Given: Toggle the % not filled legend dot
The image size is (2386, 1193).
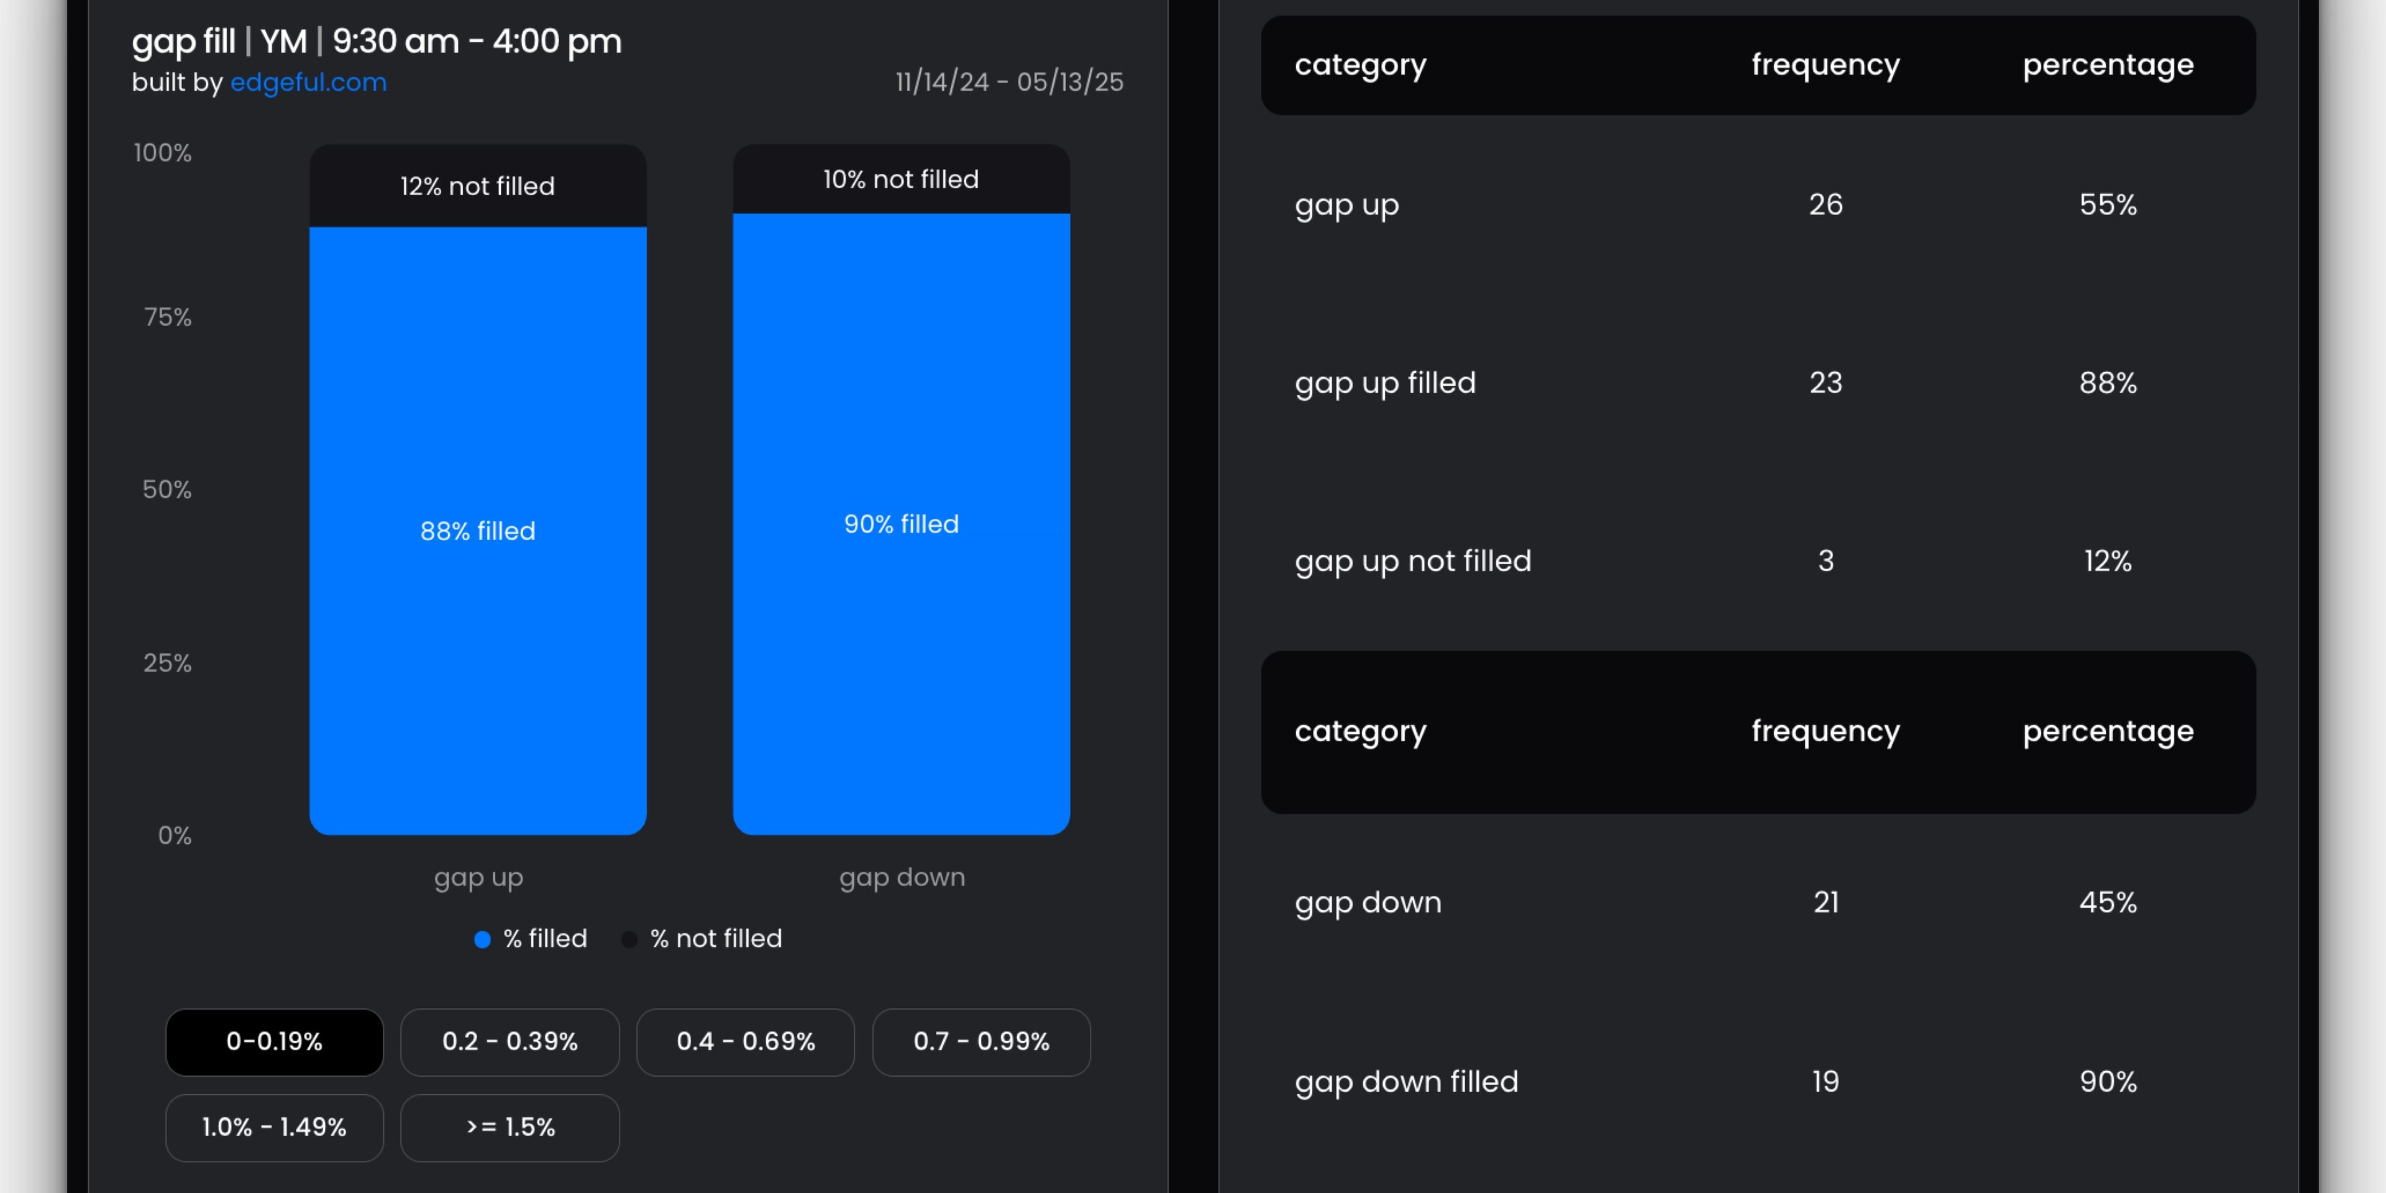Looking at the screenshot, I should [629, 939].
